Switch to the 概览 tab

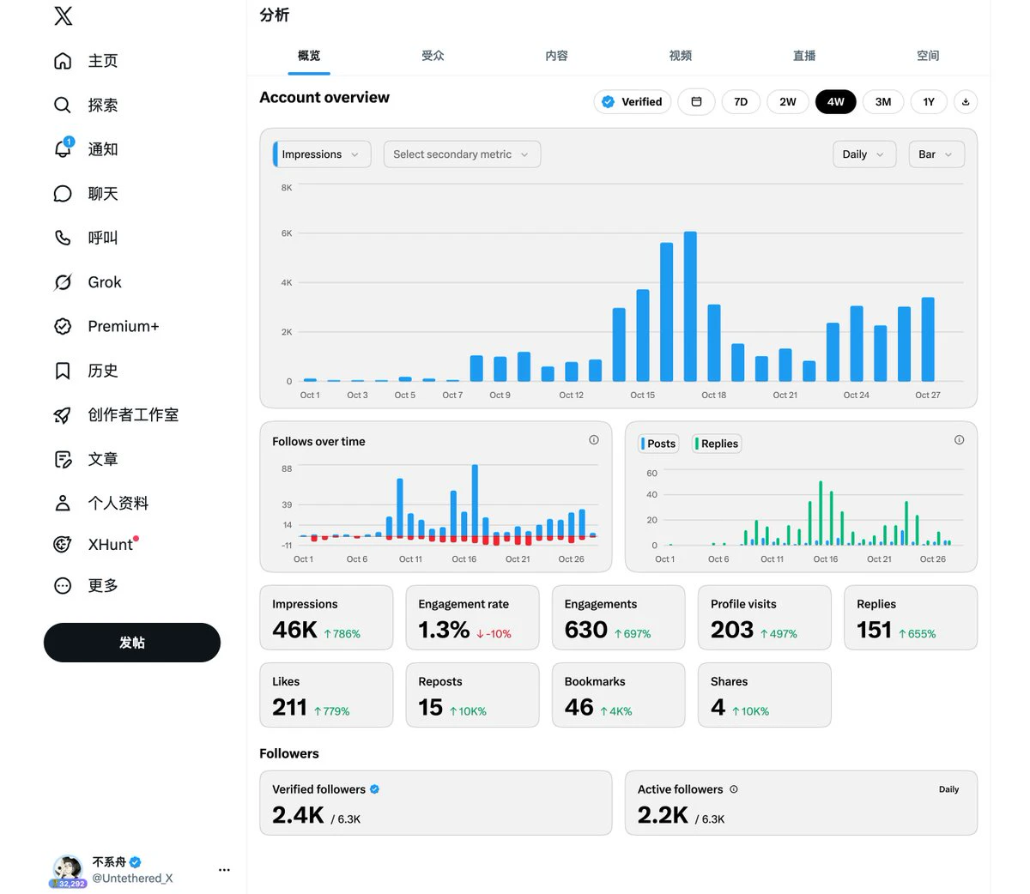(309, 56)
